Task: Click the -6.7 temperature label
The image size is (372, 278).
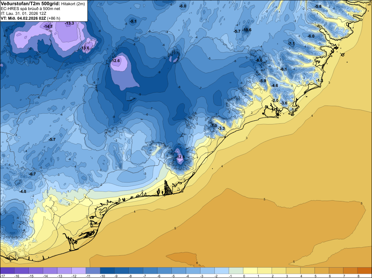Action: point(32,174)
